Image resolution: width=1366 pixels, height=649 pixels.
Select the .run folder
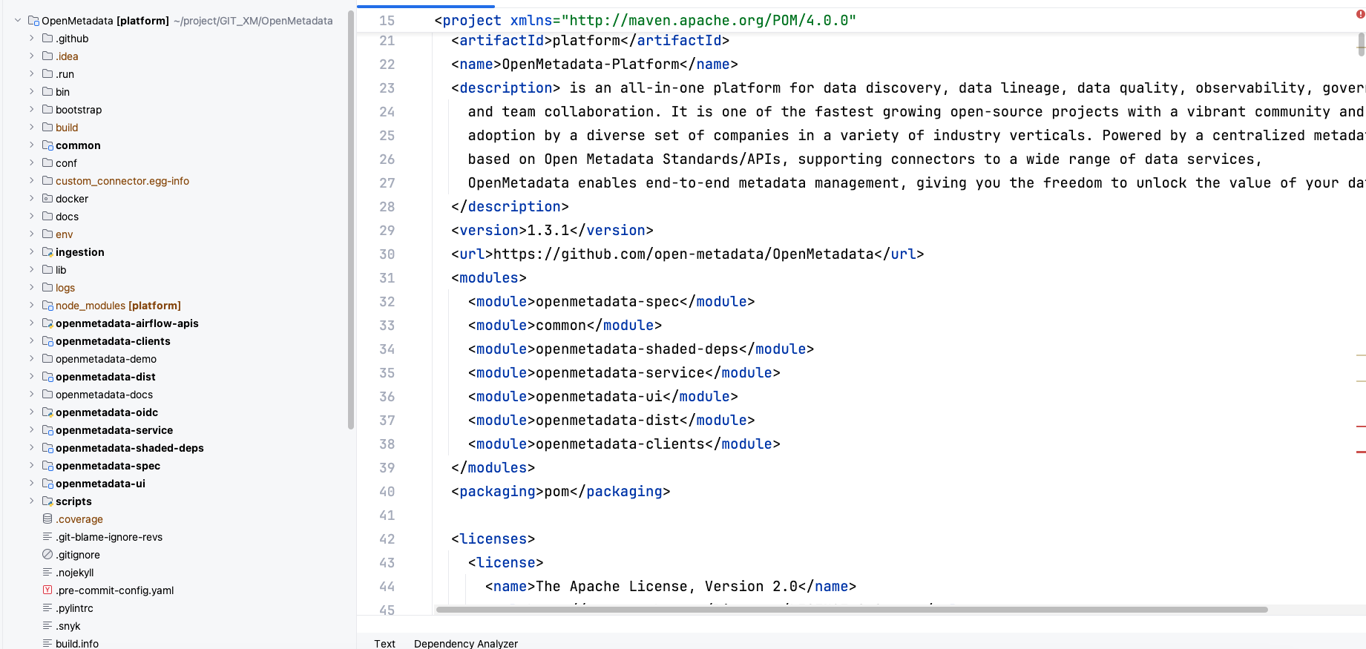pos(65,74)
